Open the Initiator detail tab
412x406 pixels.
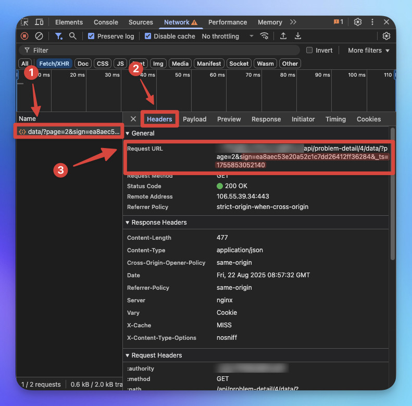(303, 119)
